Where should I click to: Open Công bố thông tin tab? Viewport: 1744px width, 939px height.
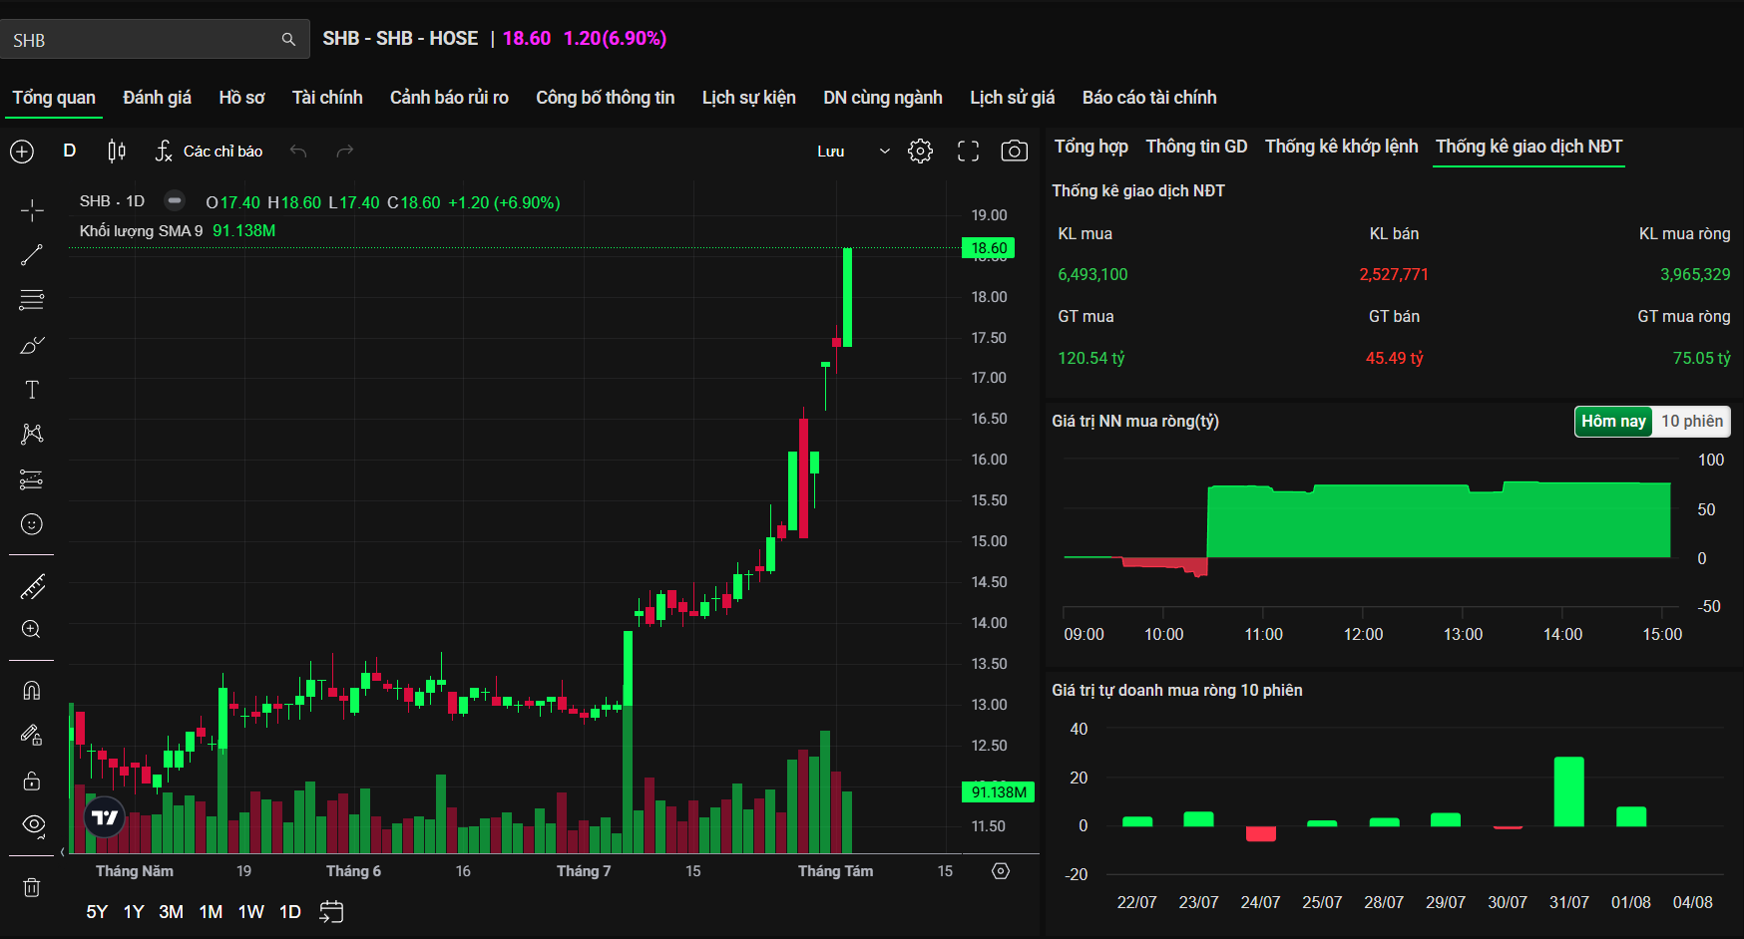pos(606,98)
